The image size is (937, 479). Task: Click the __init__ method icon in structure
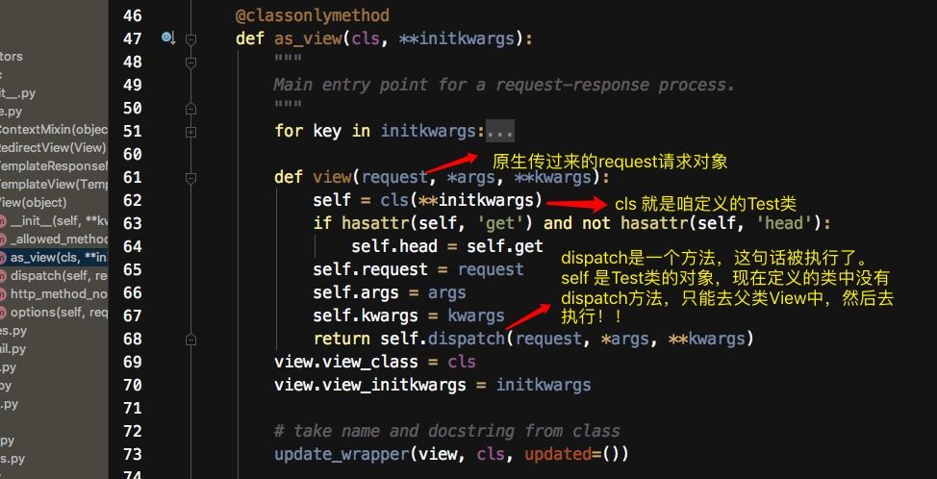click(2, 221)
